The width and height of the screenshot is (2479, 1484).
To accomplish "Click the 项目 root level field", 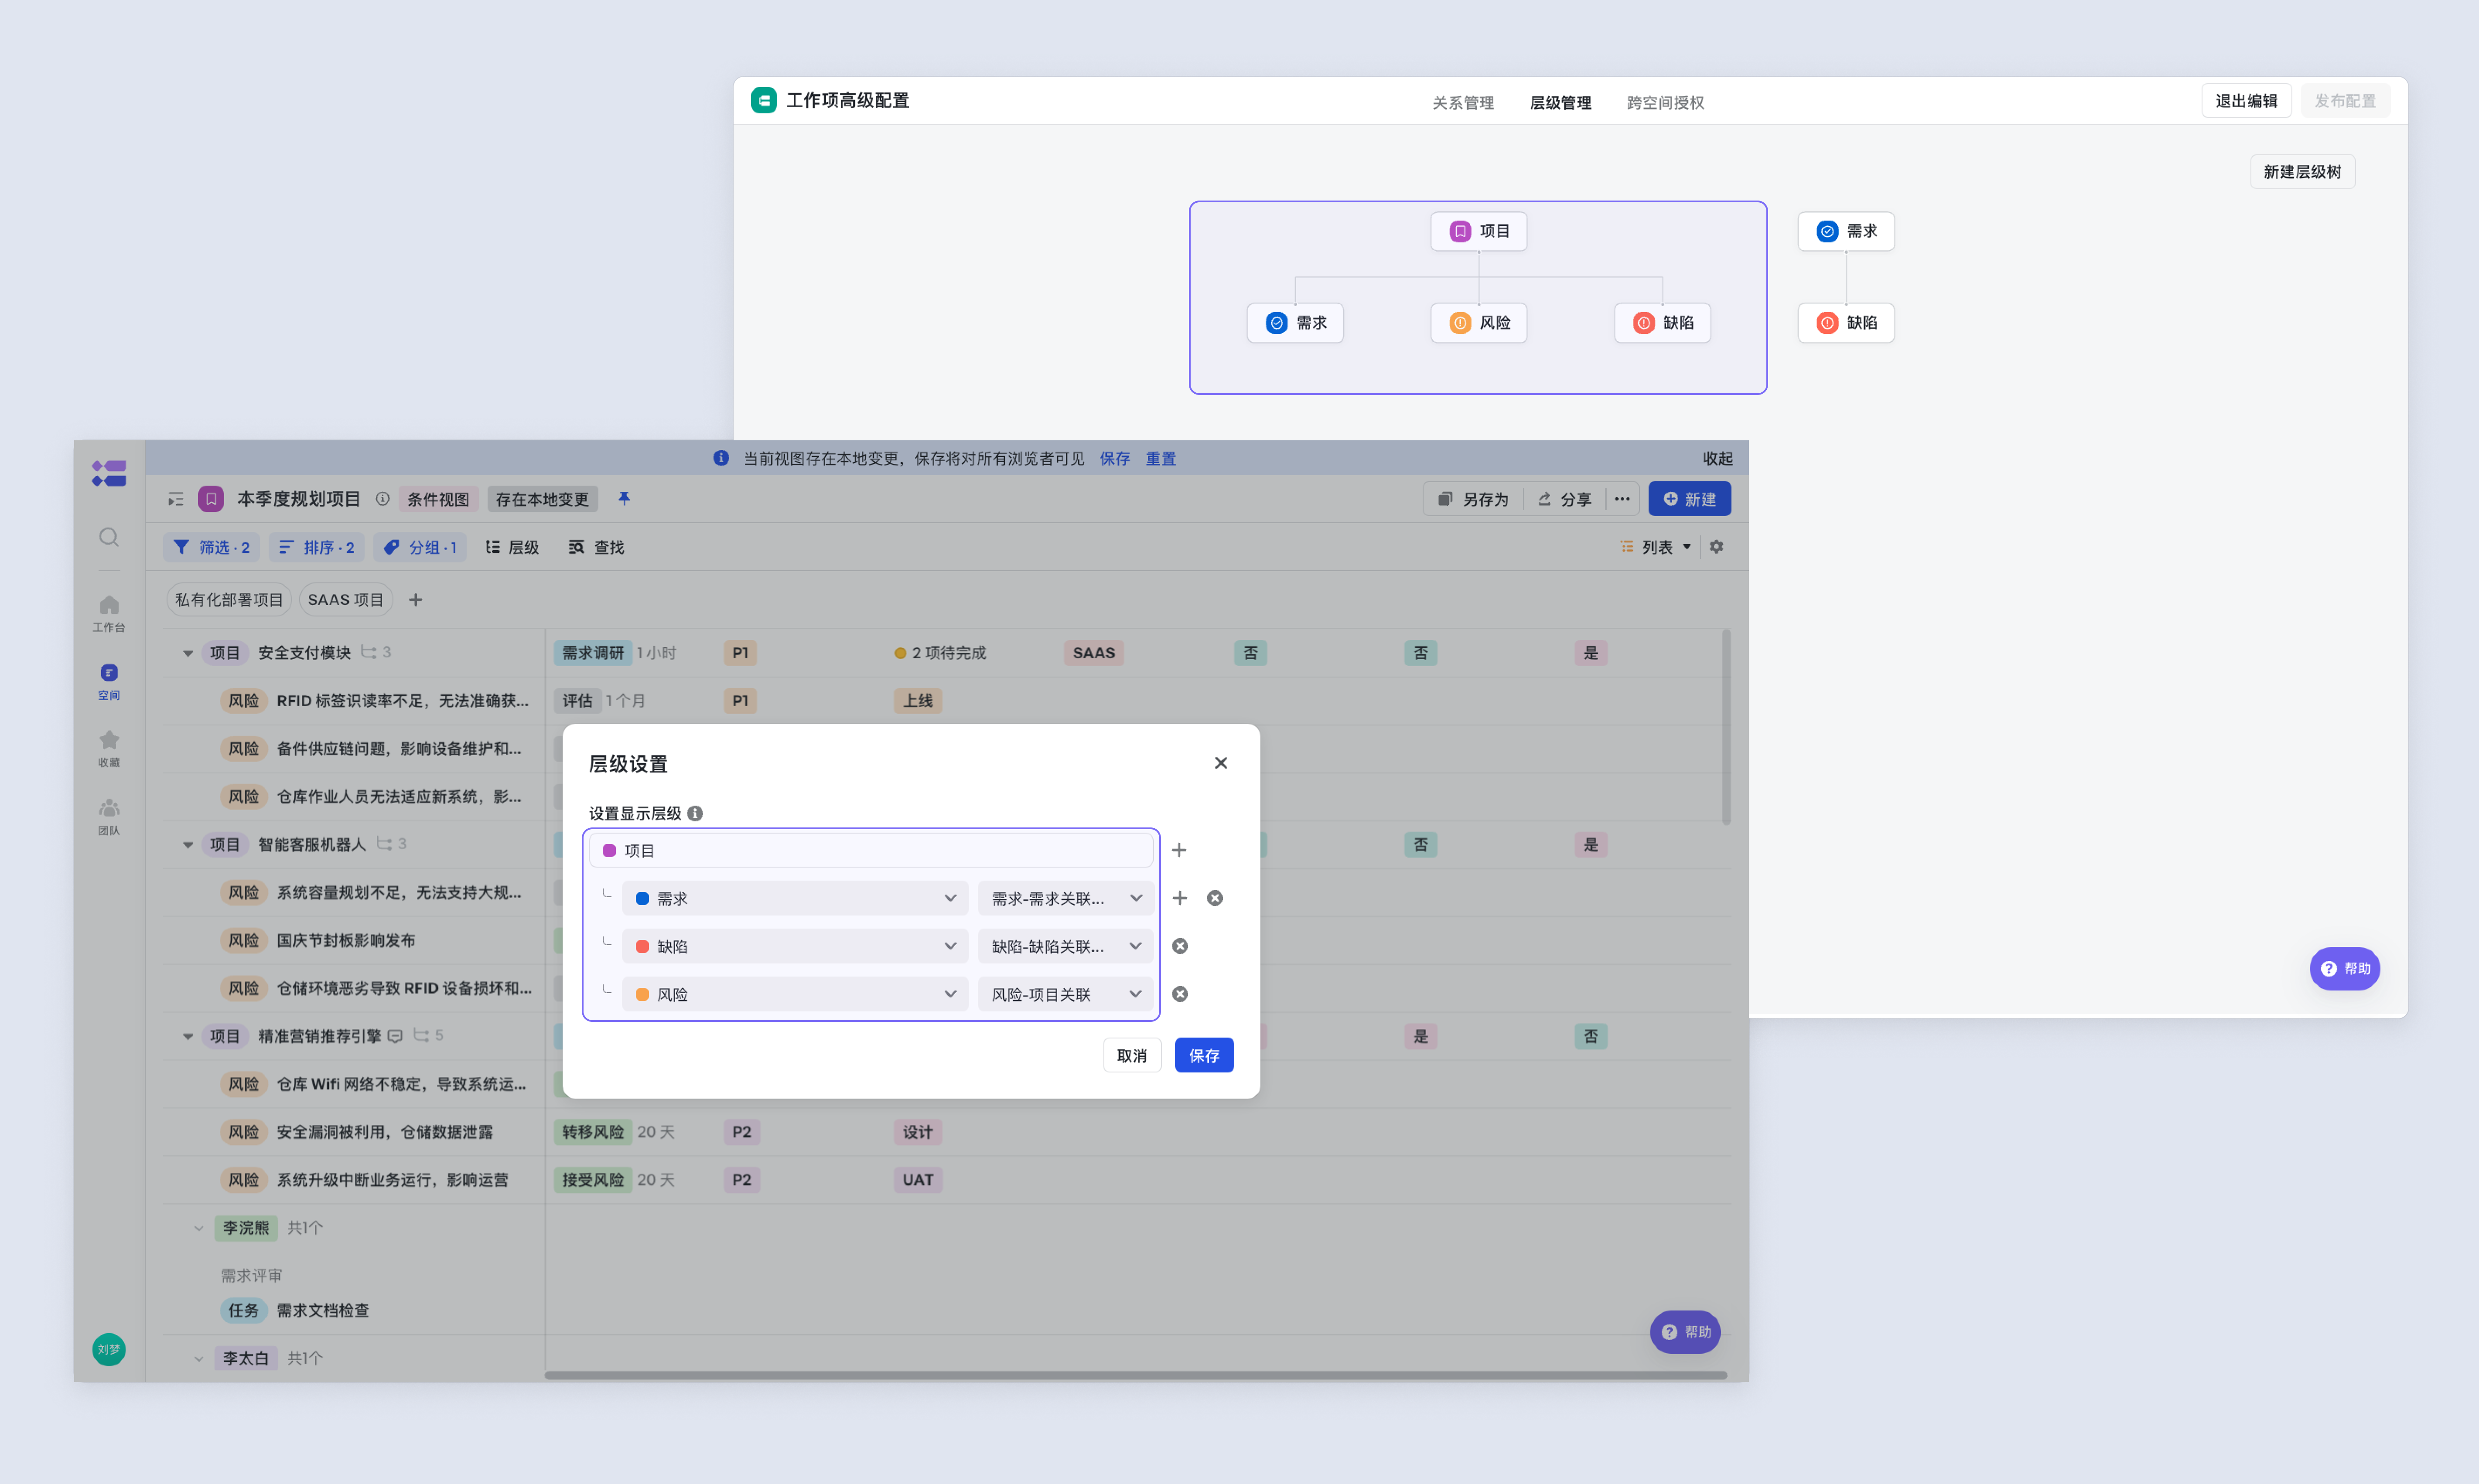I will [x=871, y=850].
